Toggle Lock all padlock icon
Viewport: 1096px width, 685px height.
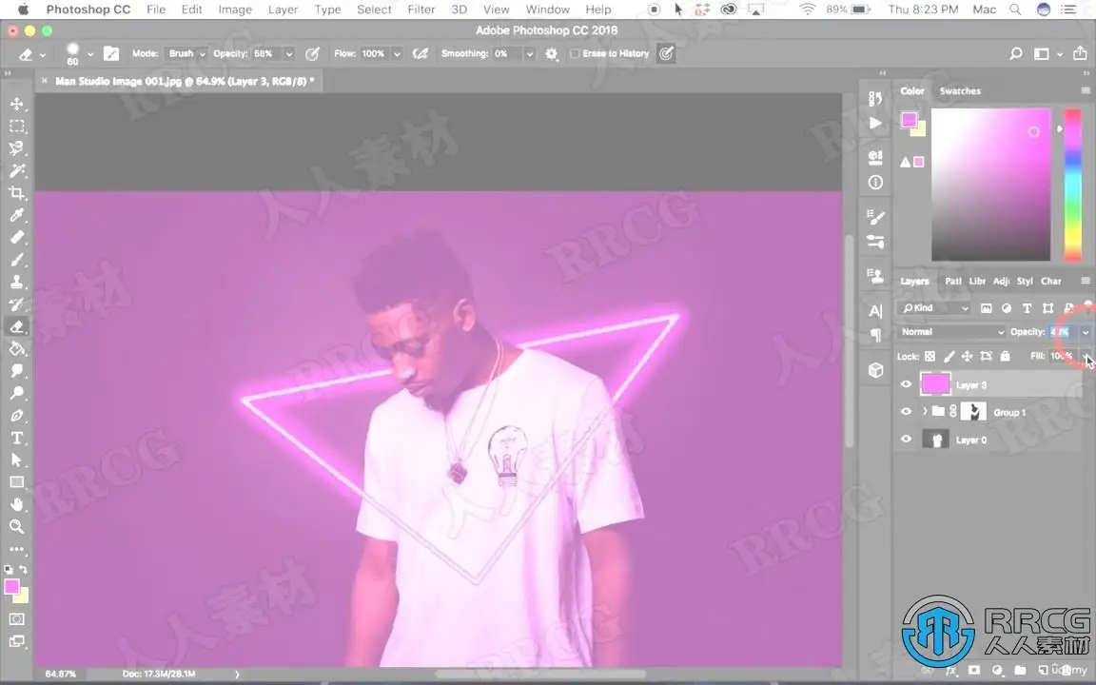(x=1005, y=356)
